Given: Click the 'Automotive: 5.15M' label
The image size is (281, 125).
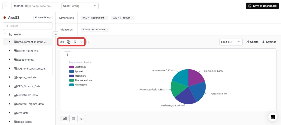Looking at the screenshot, I should pyautogui.click(x=162, y=71).
